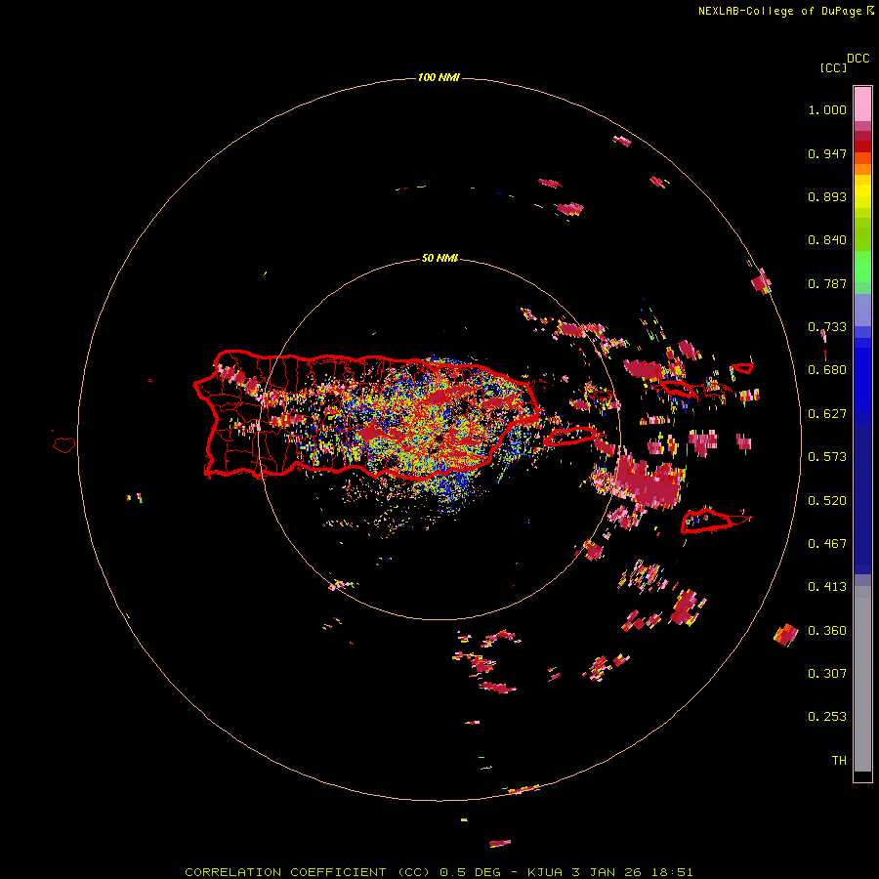The image size is (879, 879).
Task: Click the Correlation Coefficient caption at the bottom
Action: tap(439, 872)
